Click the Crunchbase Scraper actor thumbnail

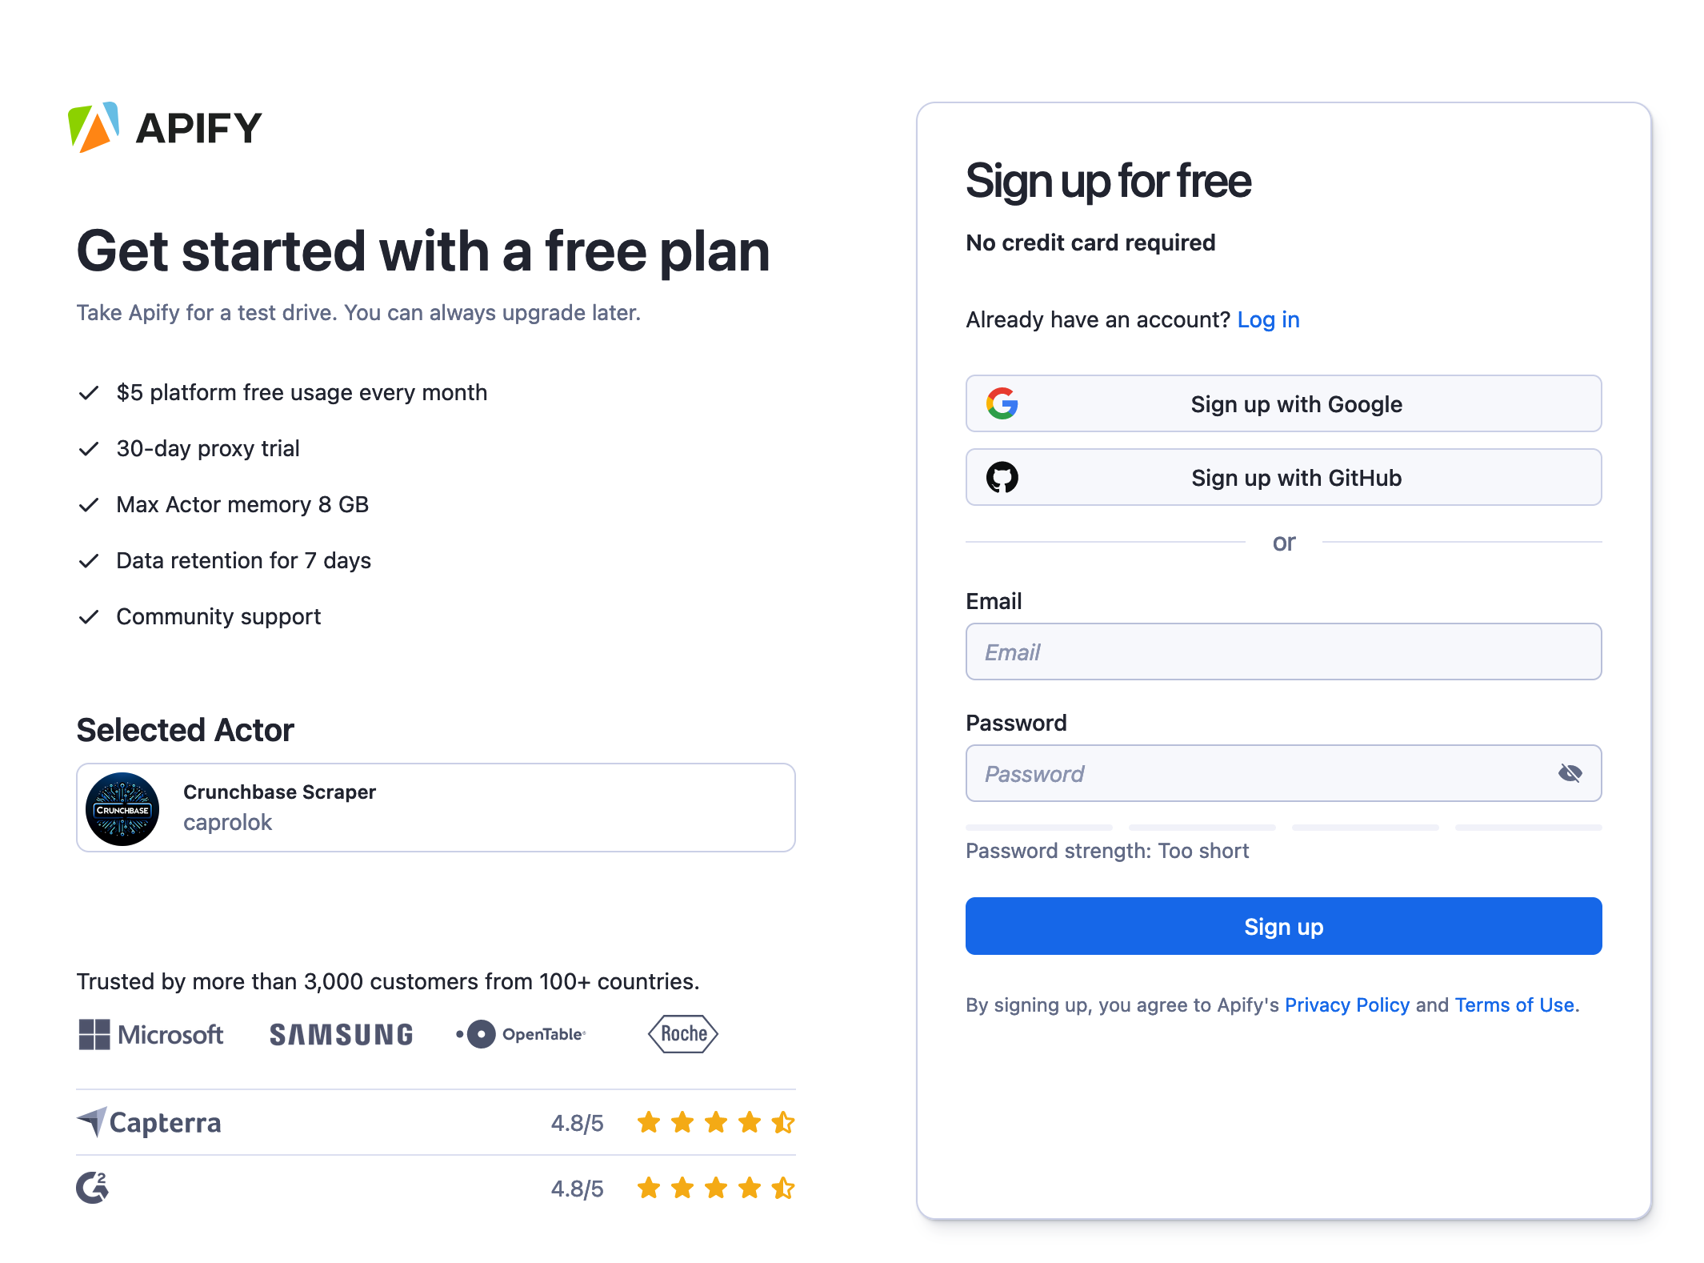coord(122,808)
